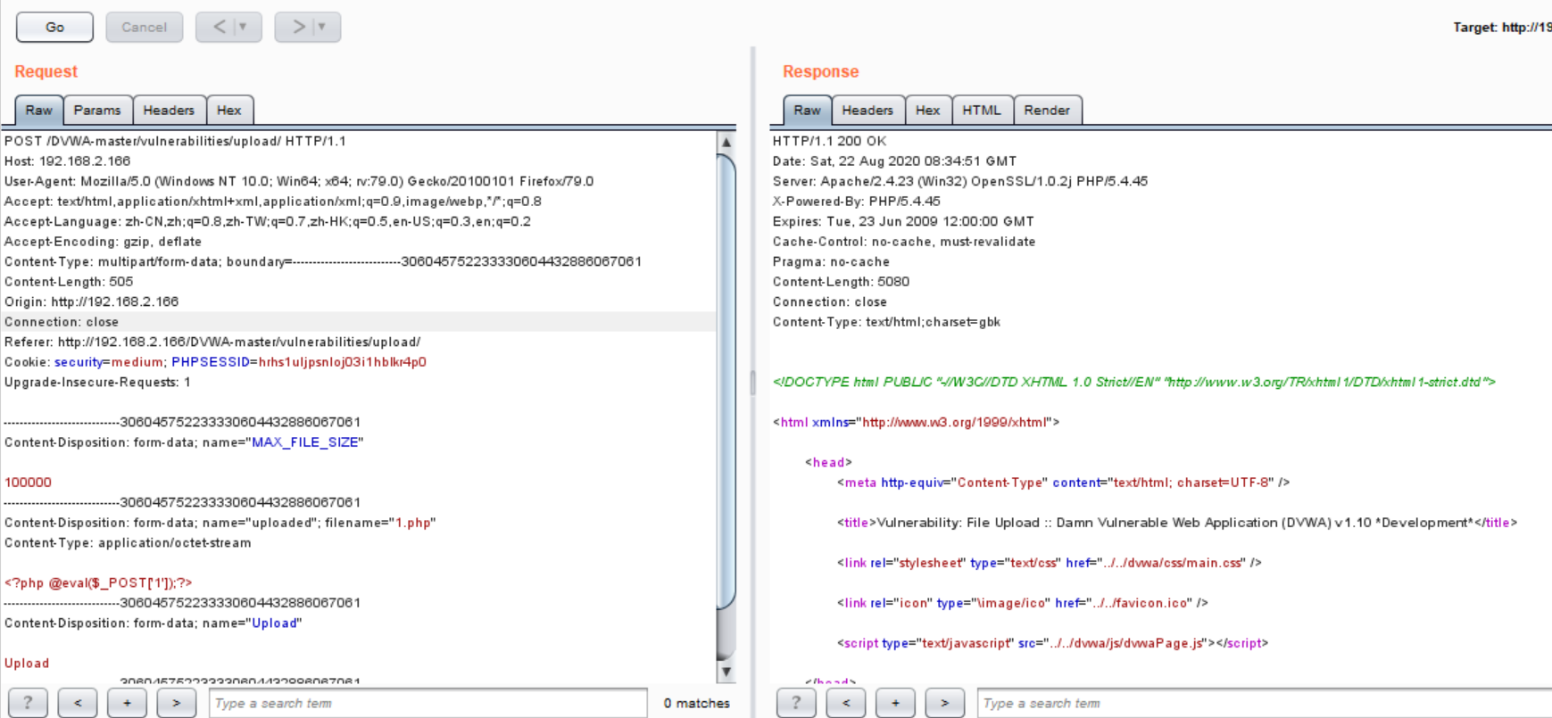Click the red Upload value in request body
1552x718 pixels.
coord(27,664)
